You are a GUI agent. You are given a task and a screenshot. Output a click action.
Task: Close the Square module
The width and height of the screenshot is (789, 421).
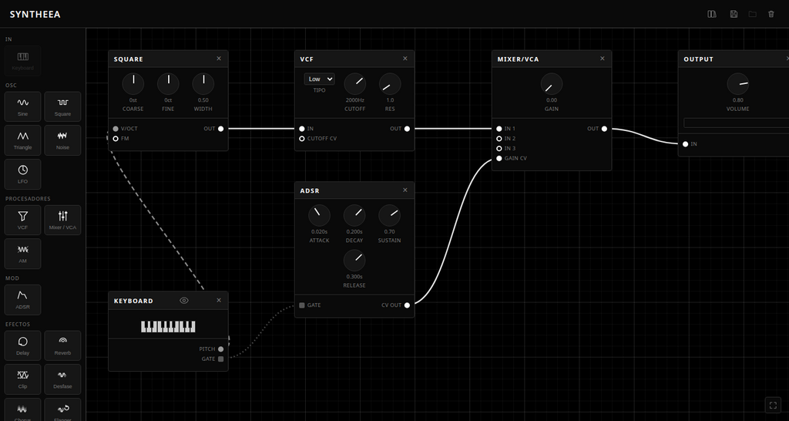click(x=219, y=59)
